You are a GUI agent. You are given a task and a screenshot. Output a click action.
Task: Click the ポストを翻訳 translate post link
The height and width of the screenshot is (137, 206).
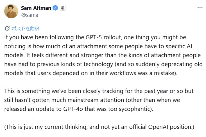tap(25, 28)
